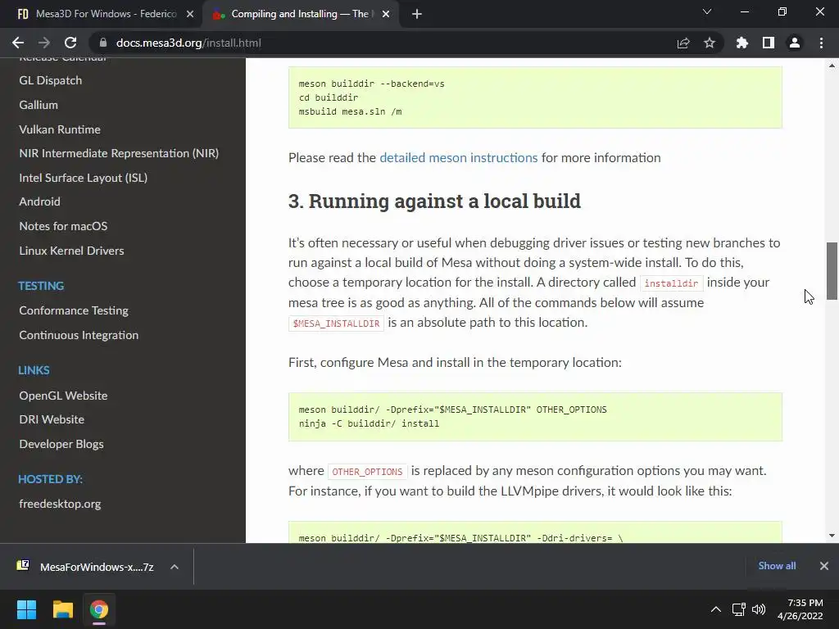839x629 pixels.
Task: Go to Vulkan Runtime docs
Action: click(x=60, y=129)
